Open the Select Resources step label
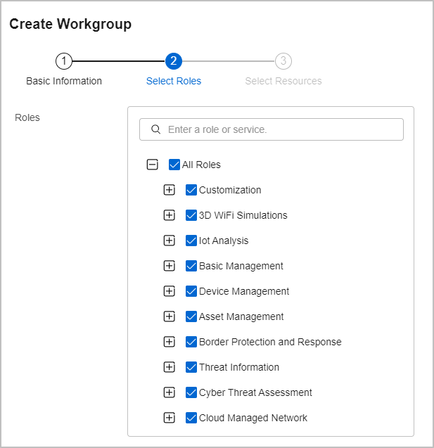434x448 pixels. click(x=283, y=81)
